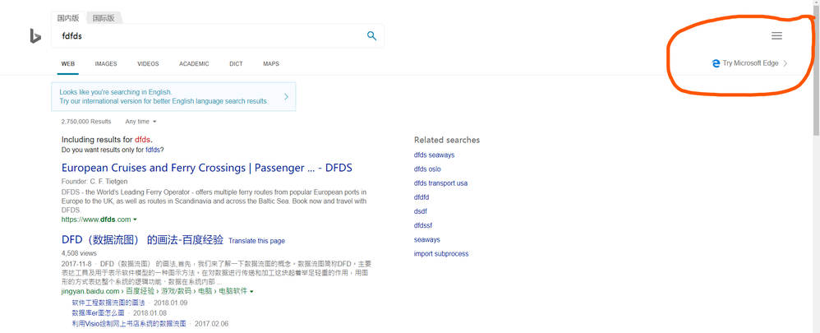Screen dimensions: 820x333
Task: Open European Cruises and Ferry Crossings result
Action: point(207,168)
